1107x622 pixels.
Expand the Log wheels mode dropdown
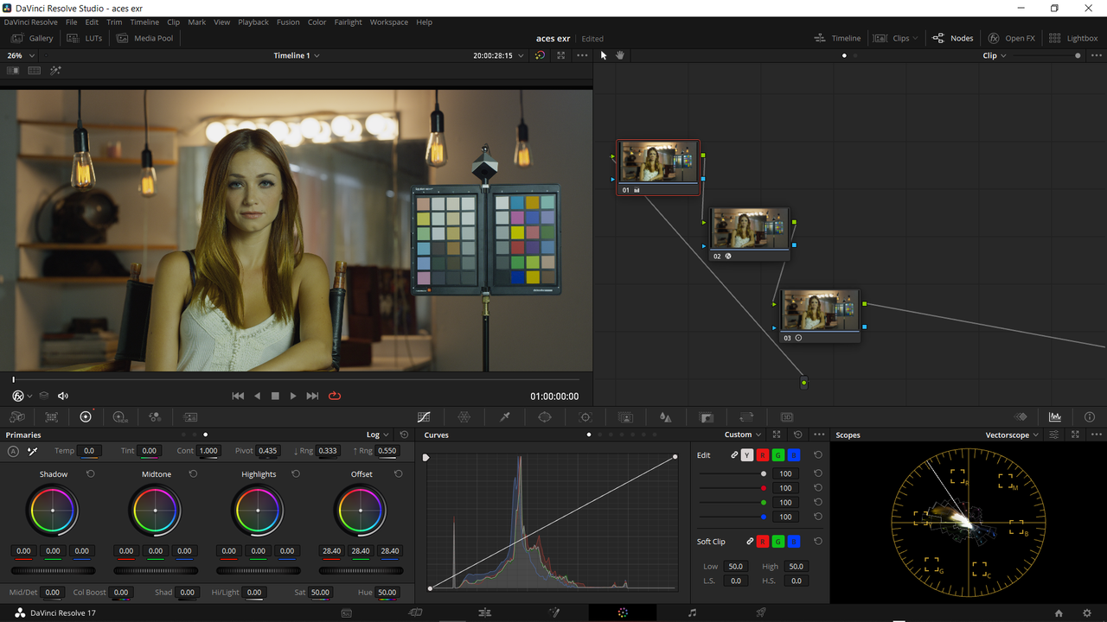click(x=378, y=435)
